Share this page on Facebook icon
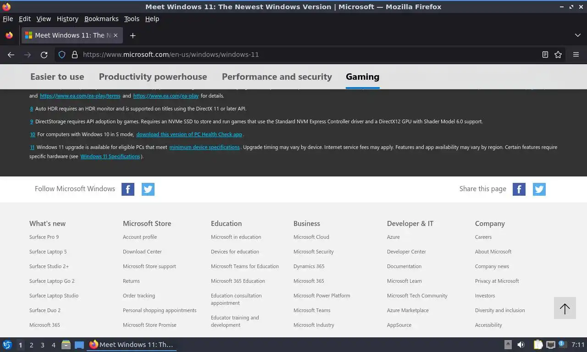The width and height of the screenshot is (587, 352). point(519,189)
